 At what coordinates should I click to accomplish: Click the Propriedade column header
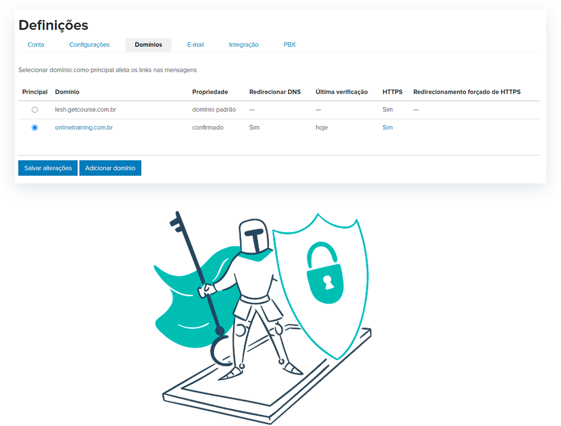pyautogui.click(x=210, y=92)
